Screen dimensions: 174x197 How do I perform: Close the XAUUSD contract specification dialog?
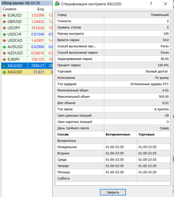point(165,4)
